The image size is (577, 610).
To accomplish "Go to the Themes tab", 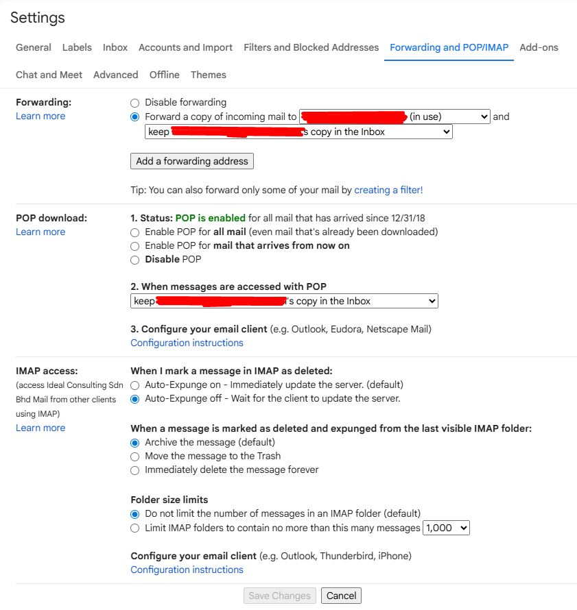I will (x=208, y=75).
